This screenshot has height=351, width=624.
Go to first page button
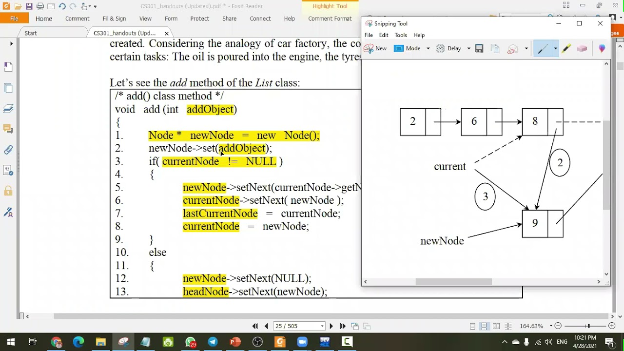click(255, 326)
